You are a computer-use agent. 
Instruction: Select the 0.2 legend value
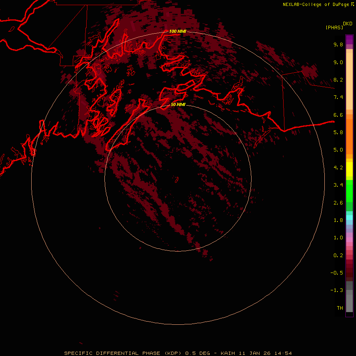point(338,256)
